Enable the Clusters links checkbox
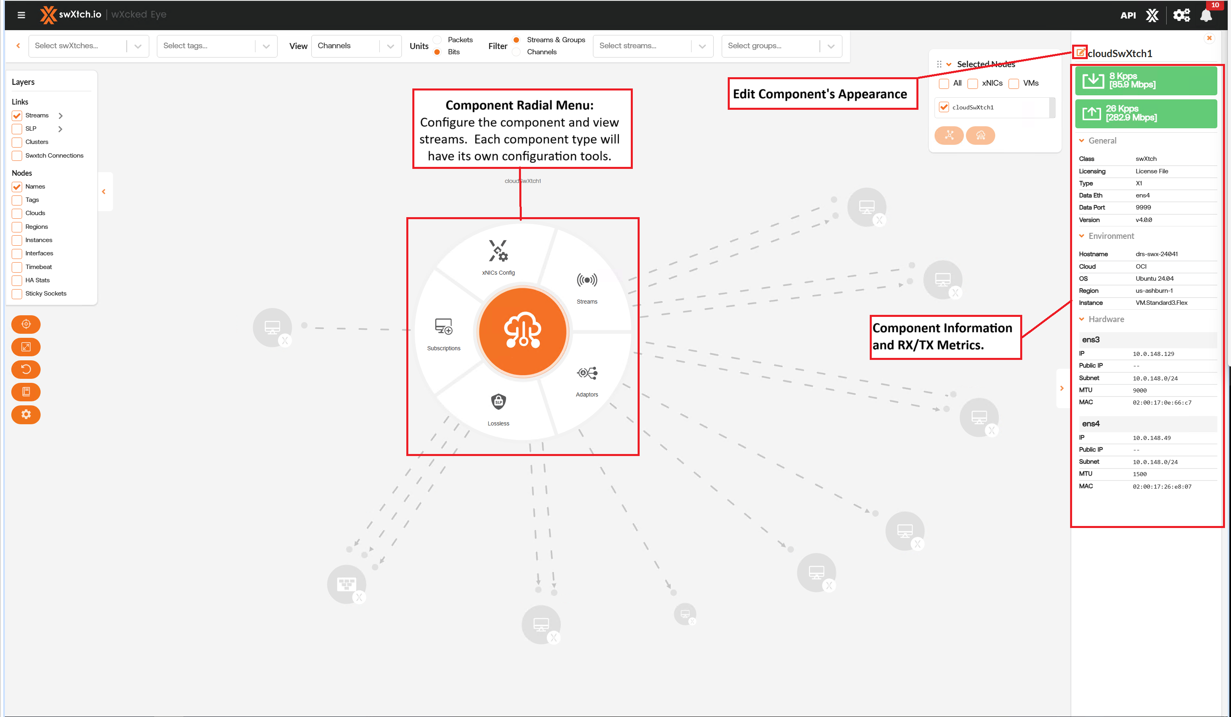The width and height of the screenshot is (1231, 717). 17,142
